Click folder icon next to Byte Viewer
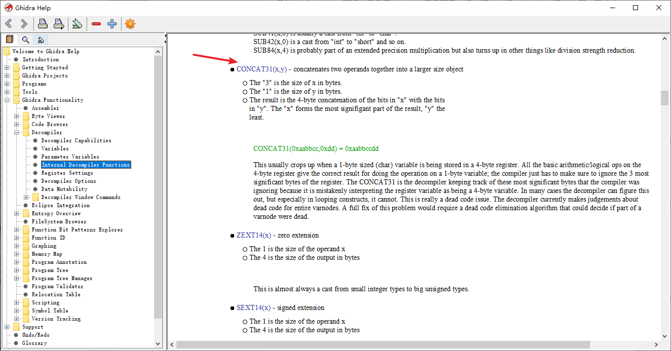671x351 pixels. (26, 116)
